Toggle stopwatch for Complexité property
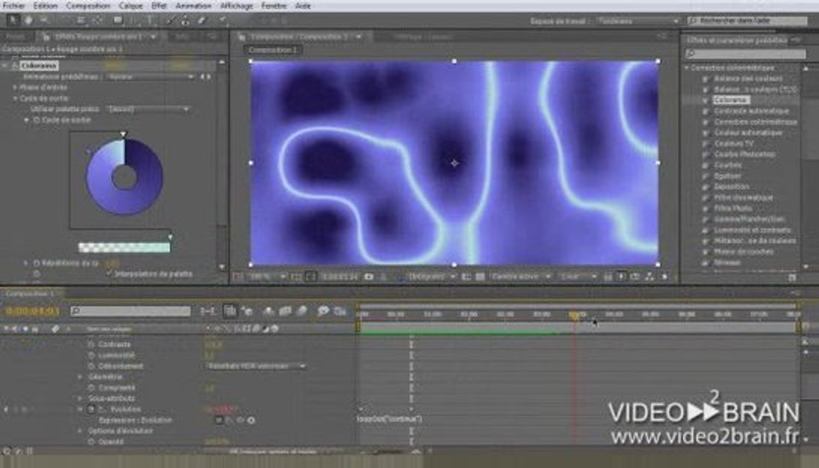The image size is (819, 468). [91, 387]
